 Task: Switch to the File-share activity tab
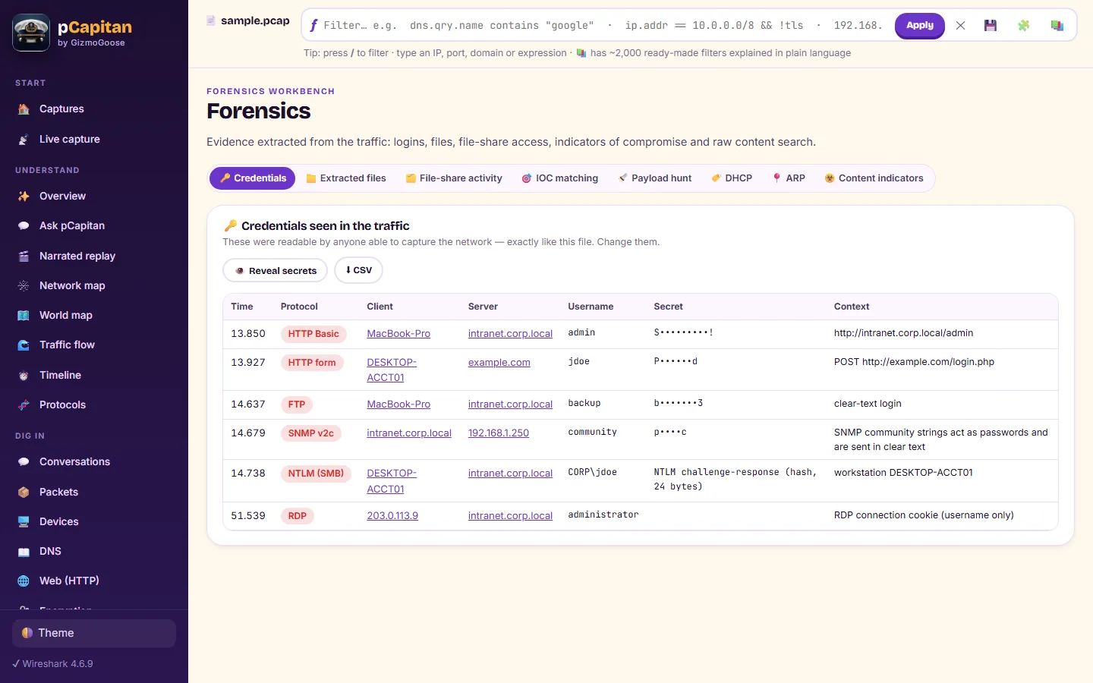[x=454, y=178]
